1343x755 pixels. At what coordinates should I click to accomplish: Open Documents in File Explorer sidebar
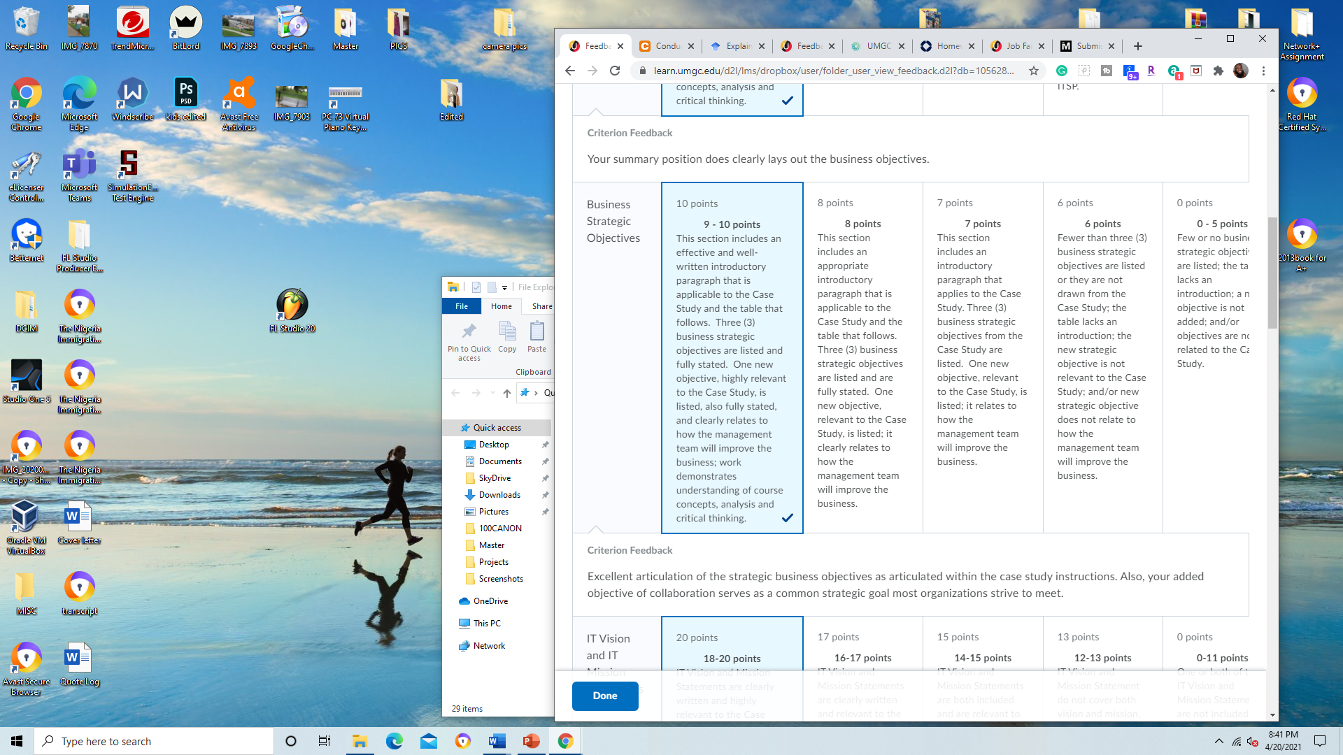point(499,461)
